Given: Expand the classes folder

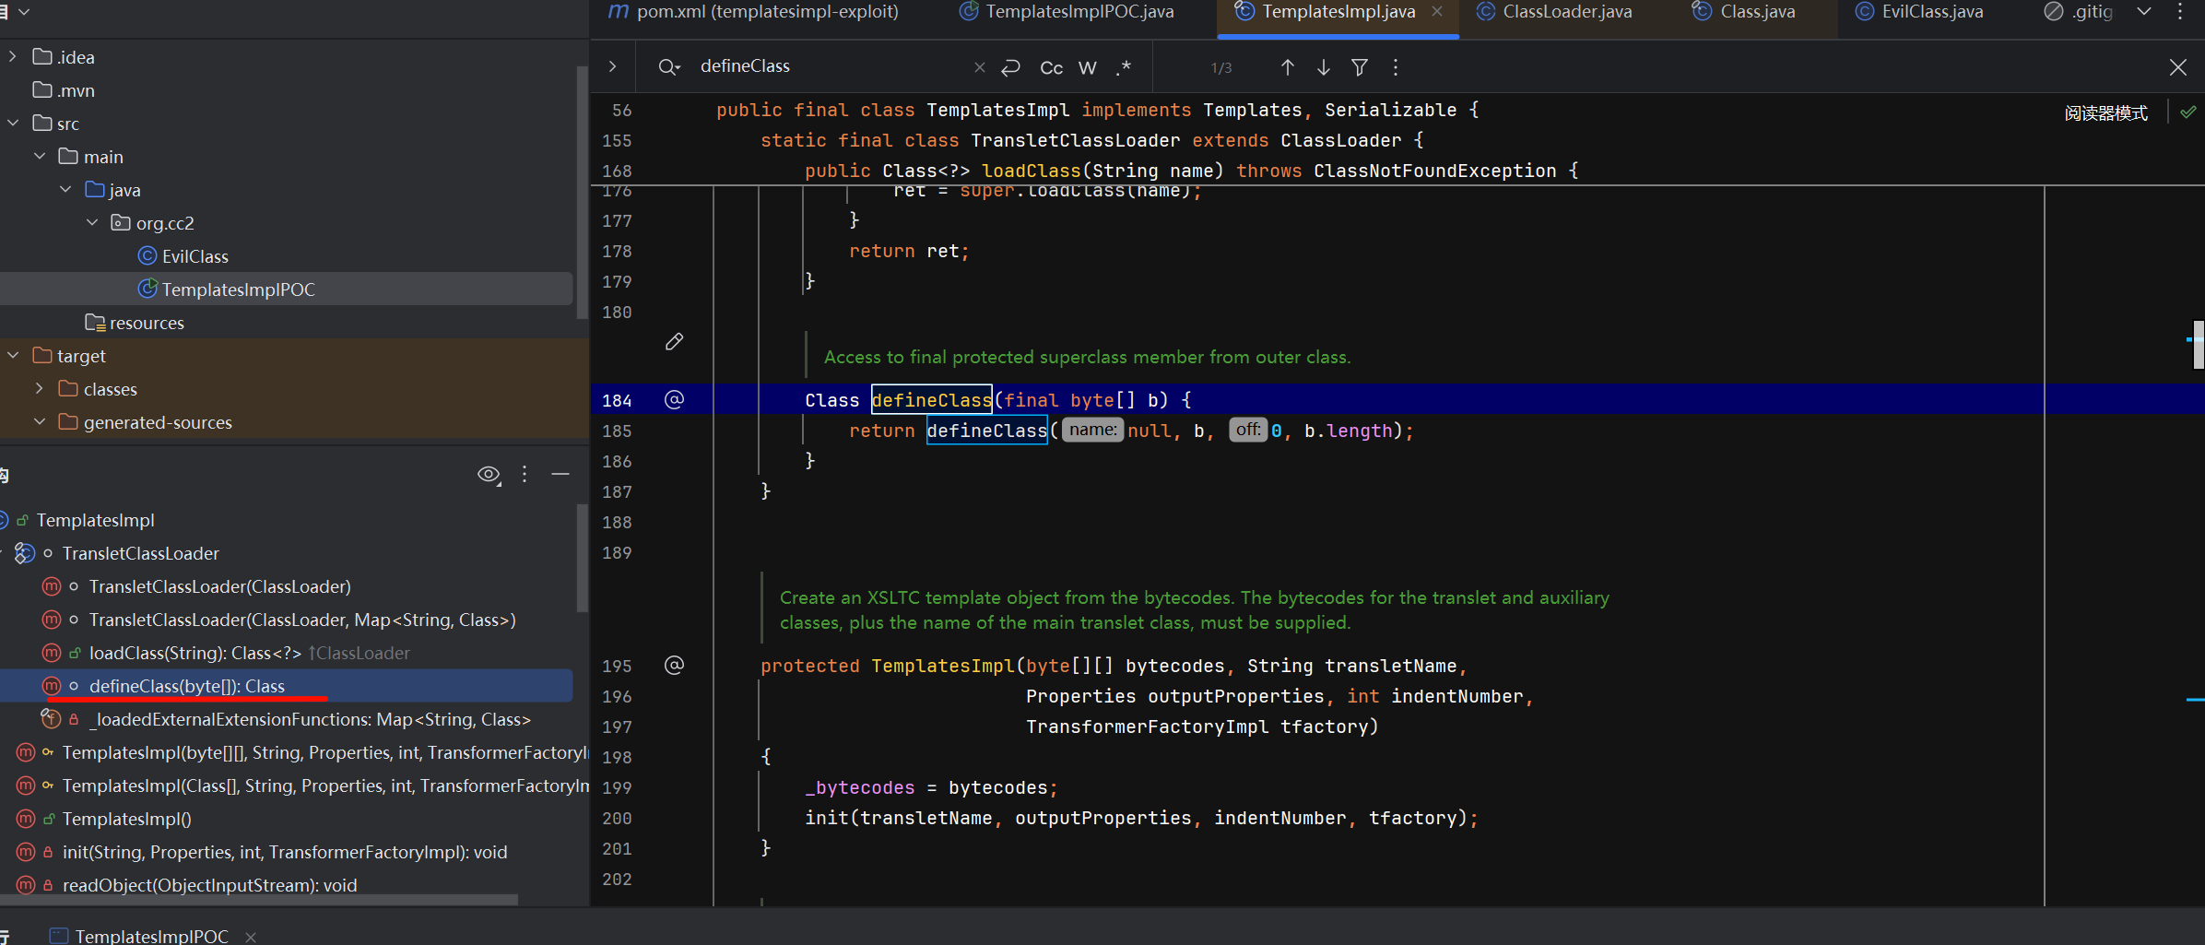Looking at the screenshot, I should [40, 389].
